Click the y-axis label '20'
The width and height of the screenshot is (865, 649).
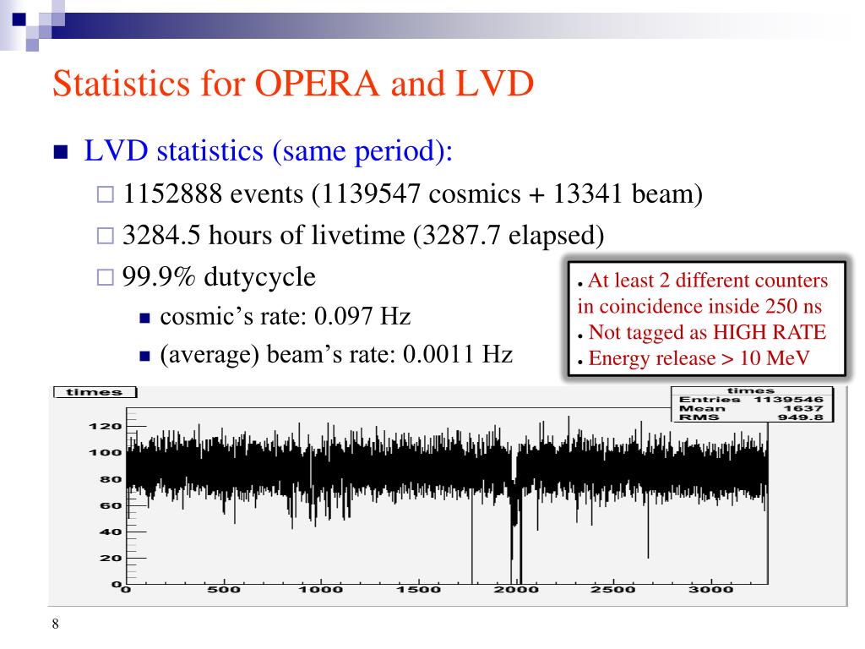(111, 558)
